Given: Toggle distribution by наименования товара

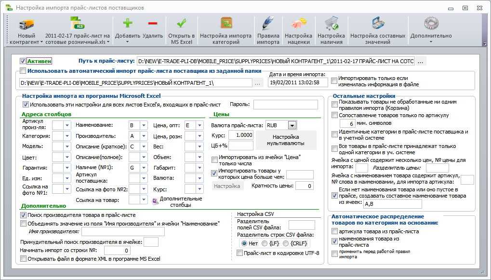Looking at the screenshot, I should coord(334,241).
